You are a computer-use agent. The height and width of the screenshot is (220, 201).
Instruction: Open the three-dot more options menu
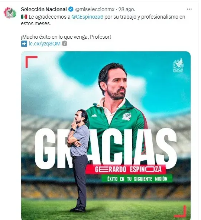189,9
